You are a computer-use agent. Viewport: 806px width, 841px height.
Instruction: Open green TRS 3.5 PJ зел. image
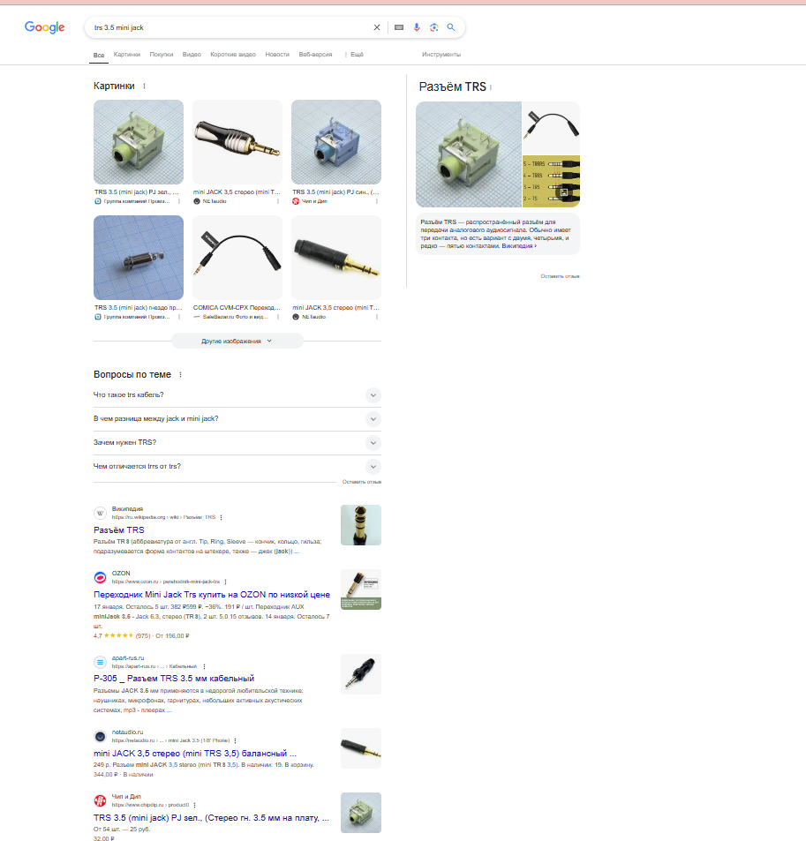(139, 142)
